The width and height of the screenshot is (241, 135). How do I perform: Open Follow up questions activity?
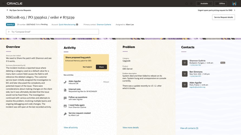(x=86, y=98)
